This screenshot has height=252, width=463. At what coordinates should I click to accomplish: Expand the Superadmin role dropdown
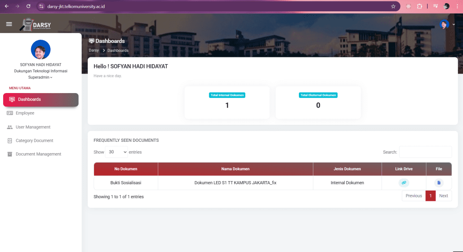click(x=40, y=77)
